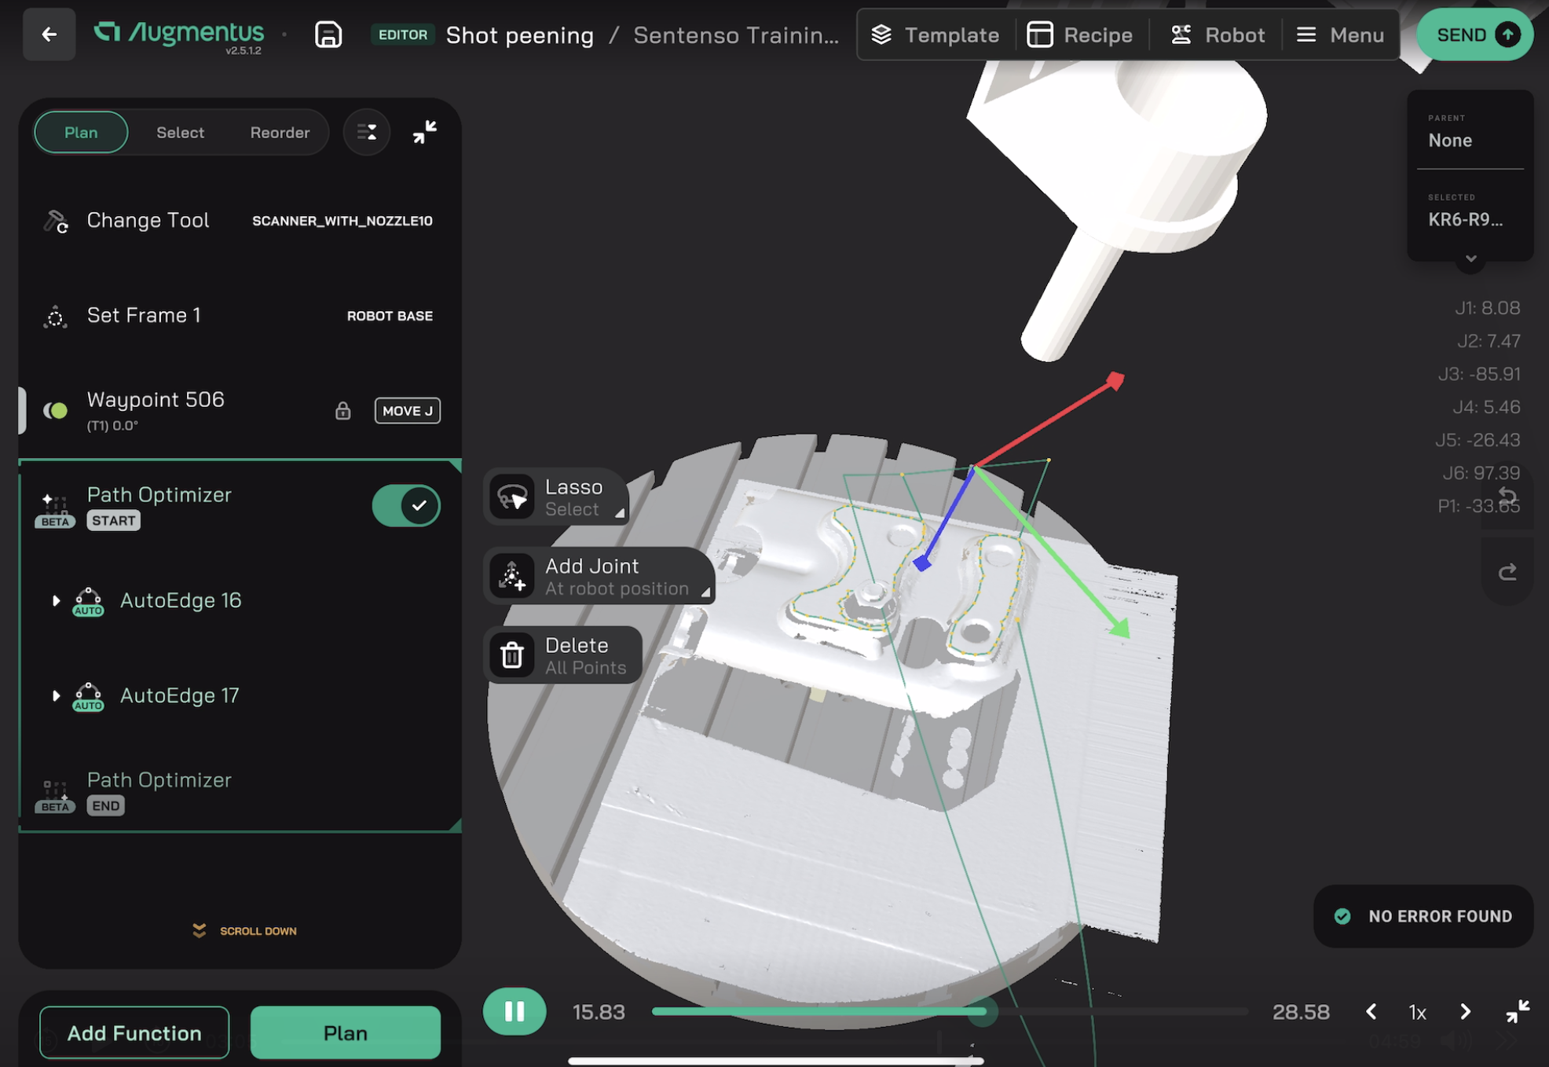Open the Robot menu

click(1218, 35)
